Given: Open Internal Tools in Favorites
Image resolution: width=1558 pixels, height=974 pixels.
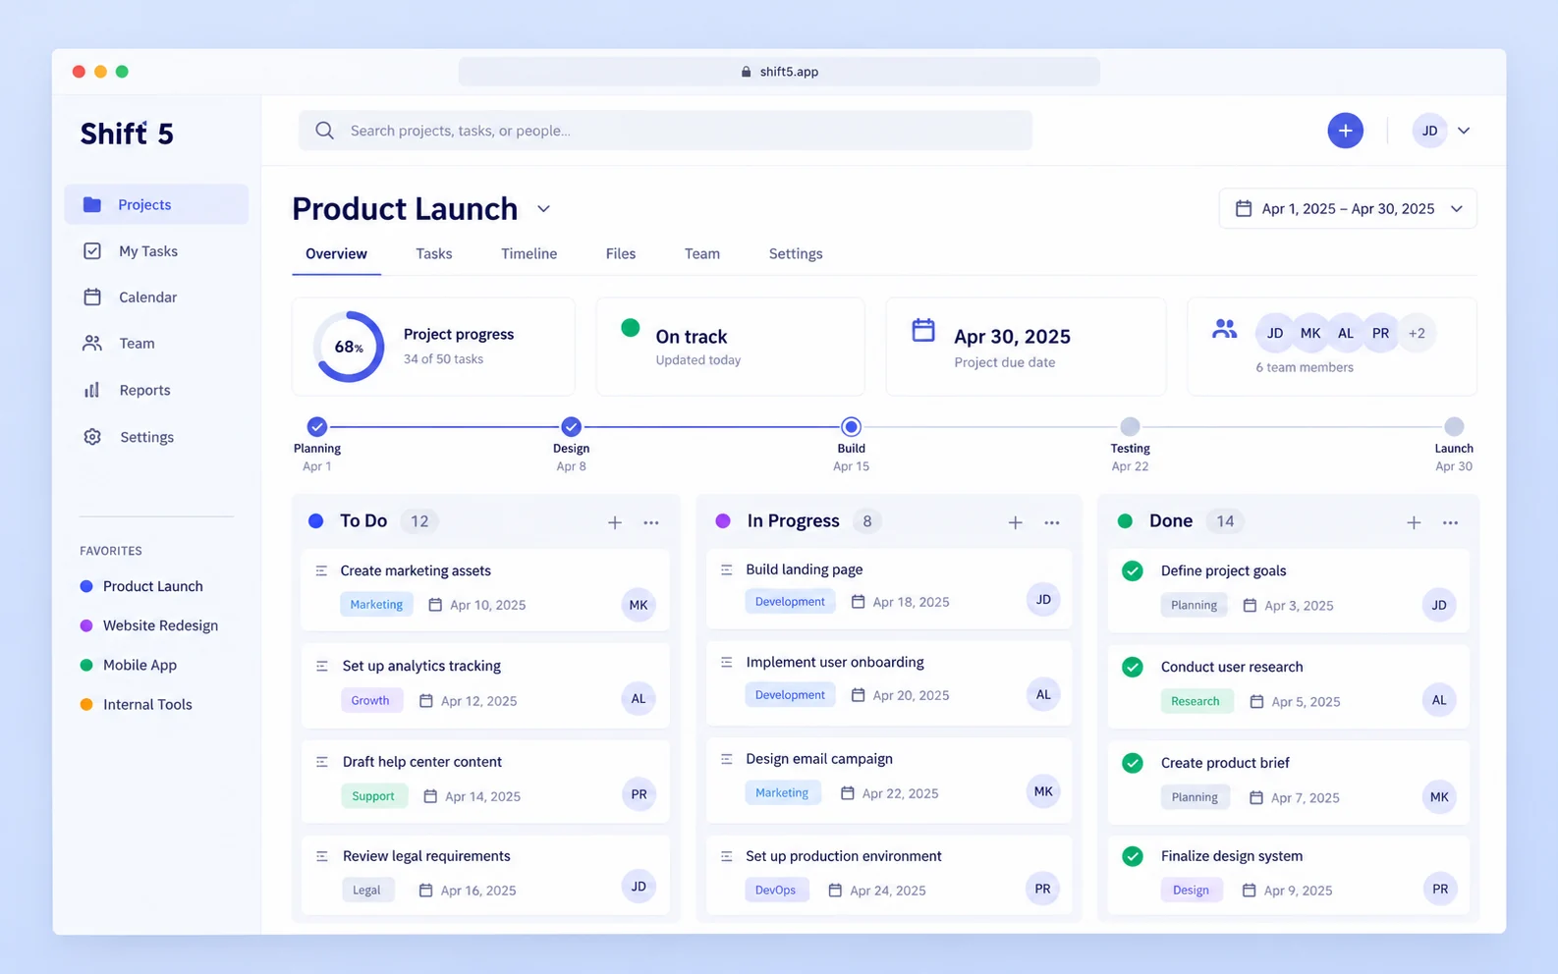Looking at the screenshot, I should tap(137, 704).
